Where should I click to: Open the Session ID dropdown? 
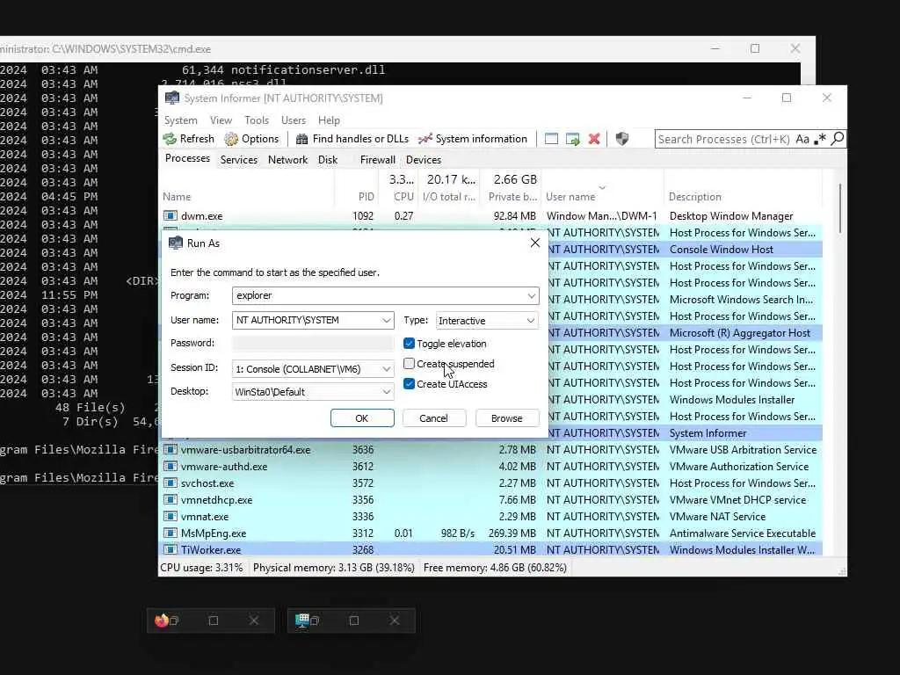[313, 368]
